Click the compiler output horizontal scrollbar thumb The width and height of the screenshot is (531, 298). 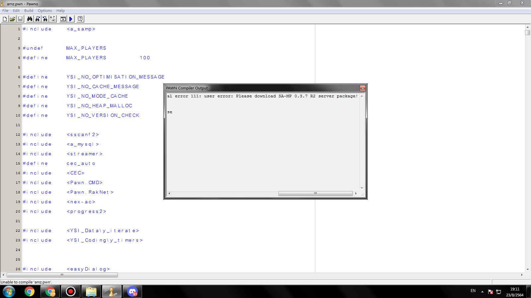(315, 193)
